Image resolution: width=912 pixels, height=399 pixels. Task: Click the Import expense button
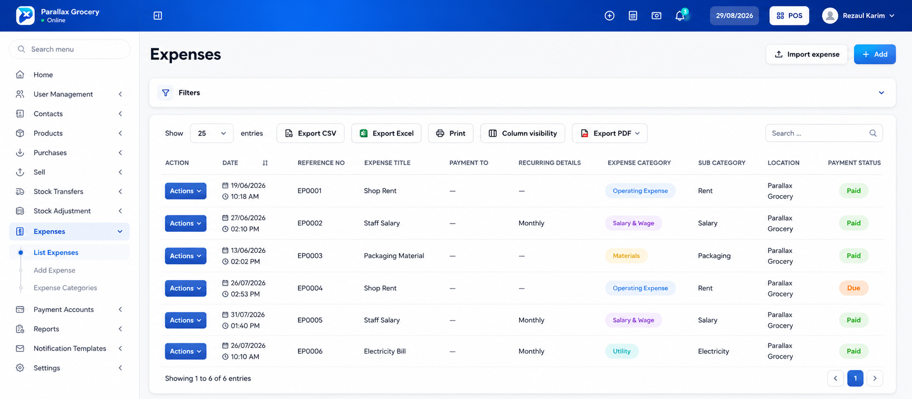pos(807,54)
